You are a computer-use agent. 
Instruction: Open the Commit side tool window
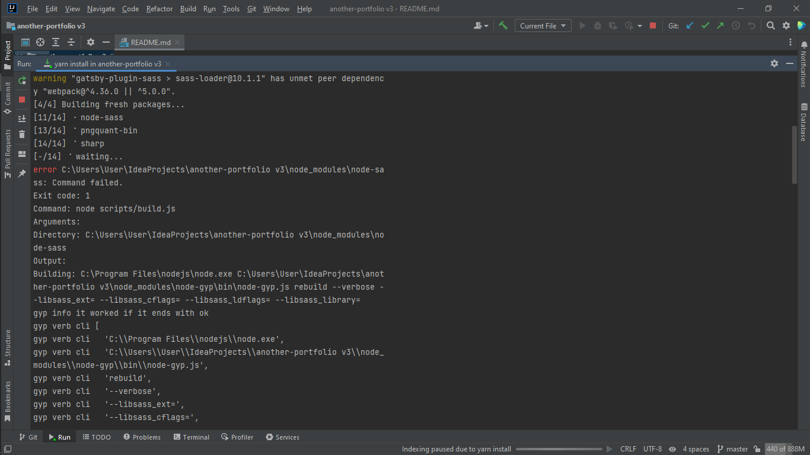8,98
